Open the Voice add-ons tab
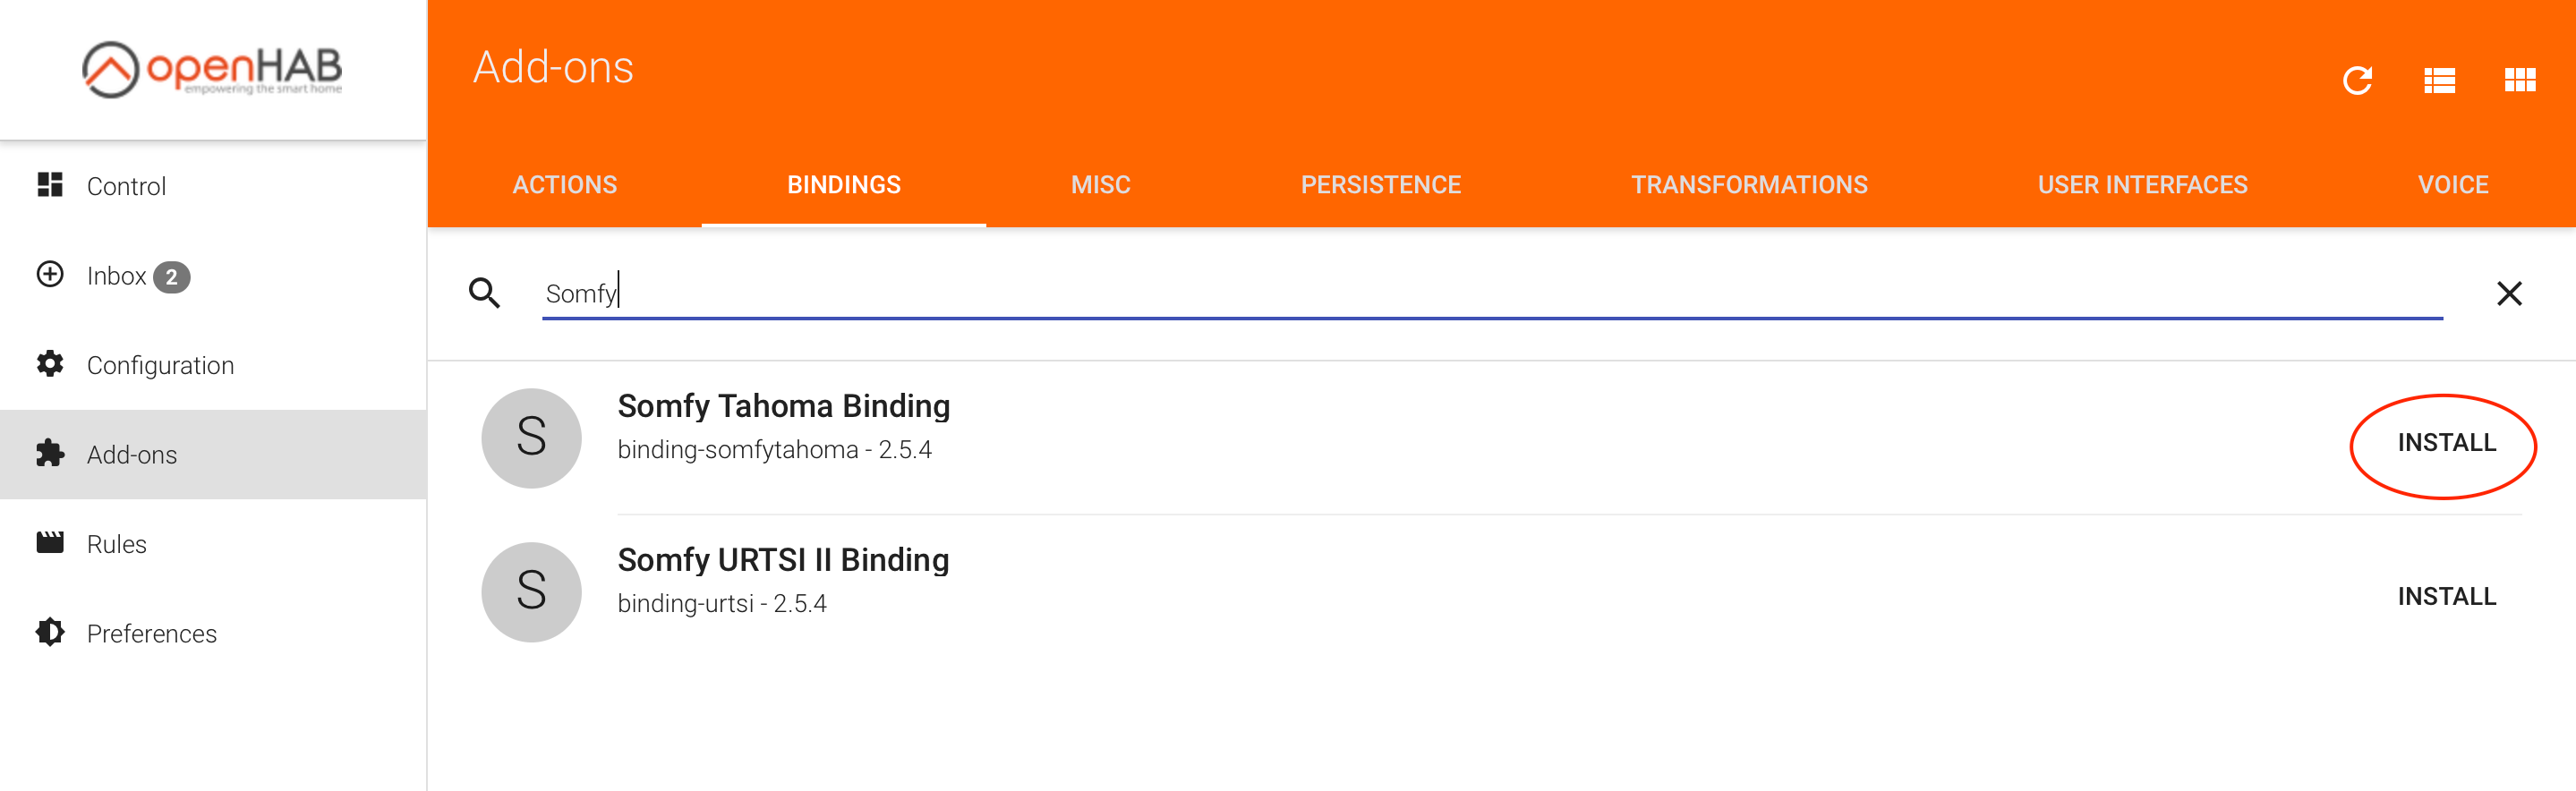 tap(2452, 185)
